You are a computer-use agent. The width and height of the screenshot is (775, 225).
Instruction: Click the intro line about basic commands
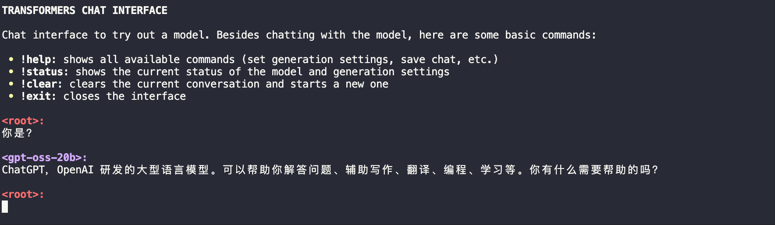point(299,35)
